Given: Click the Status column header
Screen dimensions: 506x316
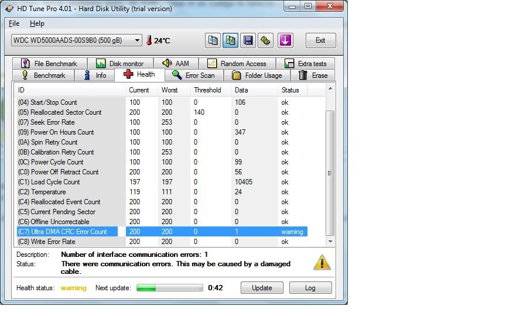Looking at the screenshot, I should 292,90.
